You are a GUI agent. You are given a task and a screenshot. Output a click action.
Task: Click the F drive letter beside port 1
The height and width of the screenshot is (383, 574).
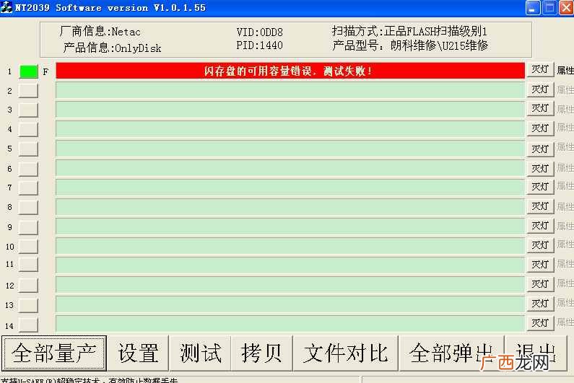[x=45, y=71]
